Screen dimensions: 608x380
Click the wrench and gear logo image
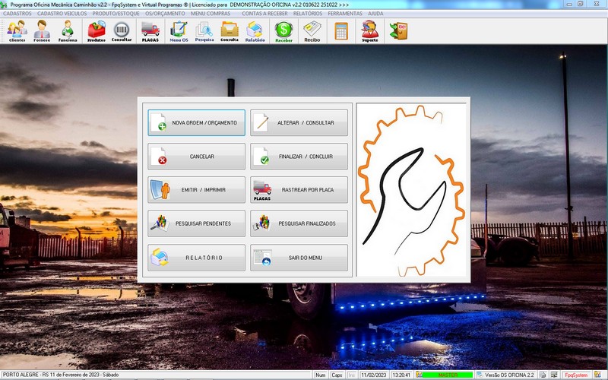(411, 190)
